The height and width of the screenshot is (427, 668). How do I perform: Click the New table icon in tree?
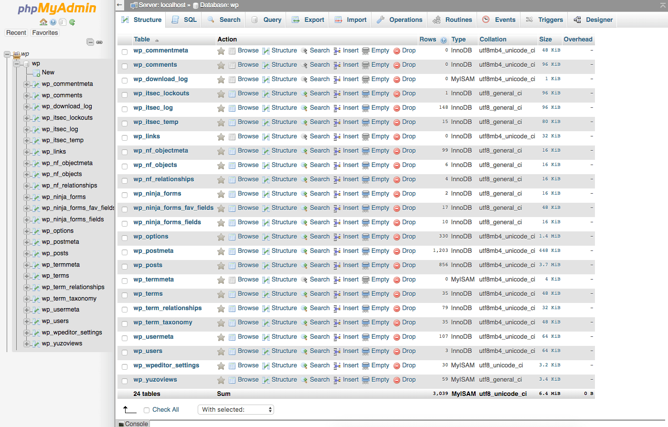point(36,73)
